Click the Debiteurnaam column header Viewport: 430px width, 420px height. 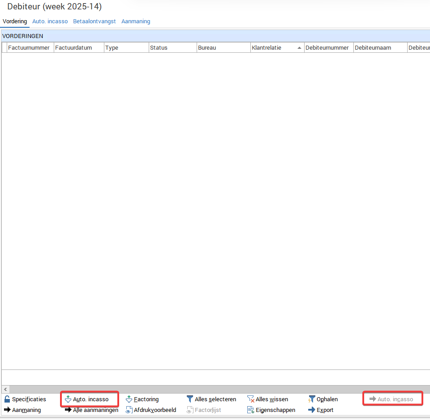tap(370, 47)
